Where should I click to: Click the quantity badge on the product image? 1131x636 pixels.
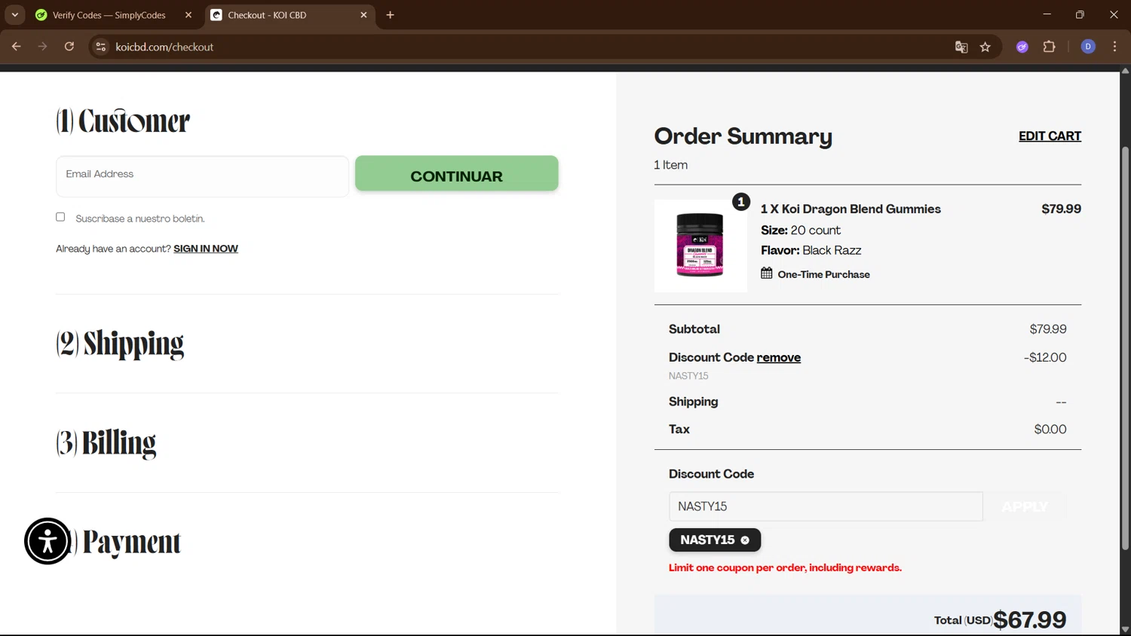click(x=741, y=202)
